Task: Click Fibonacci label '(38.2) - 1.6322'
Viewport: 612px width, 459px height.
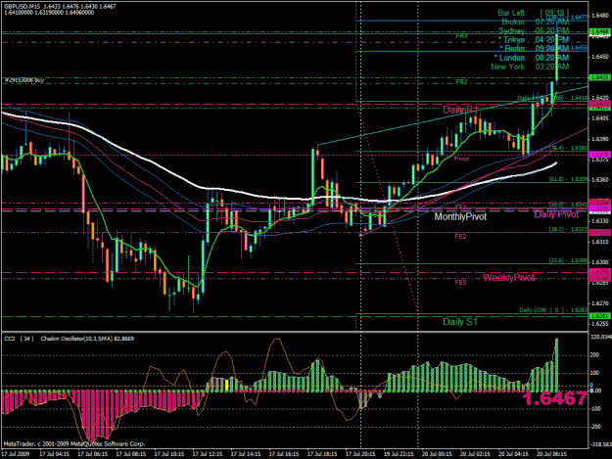Action: coord(569,229)
